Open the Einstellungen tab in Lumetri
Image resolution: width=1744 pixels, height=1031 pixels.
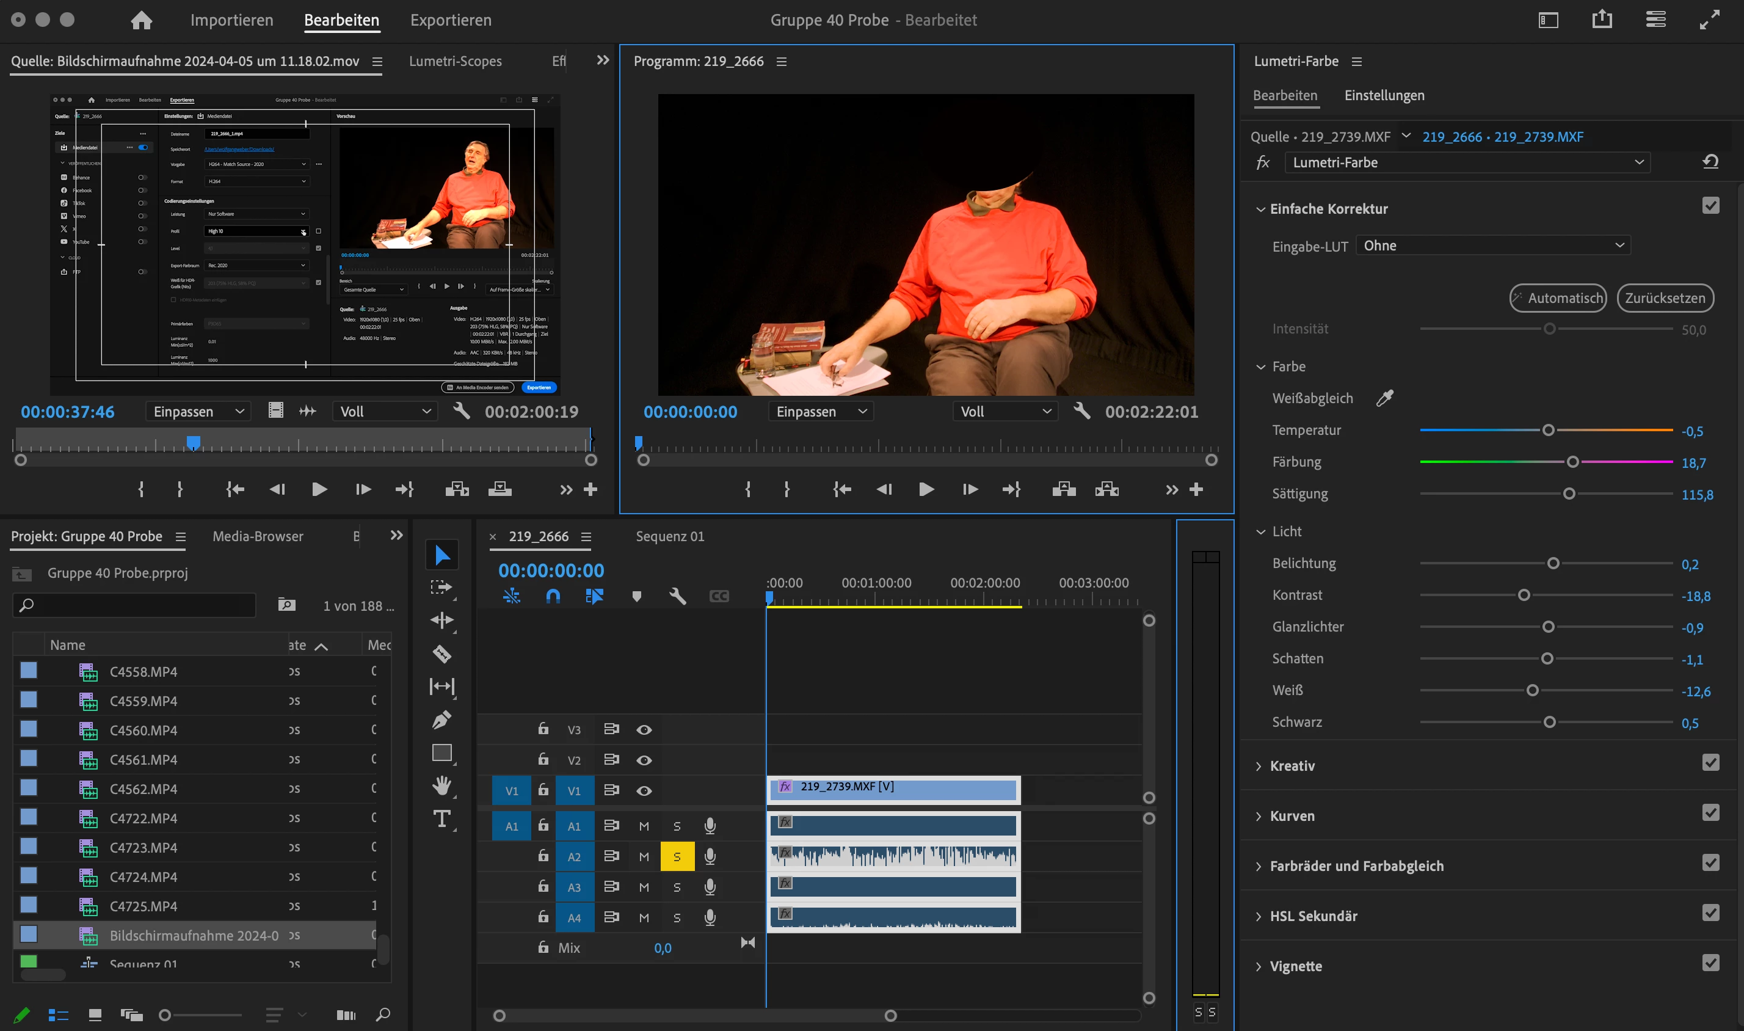pos(1384,95)
